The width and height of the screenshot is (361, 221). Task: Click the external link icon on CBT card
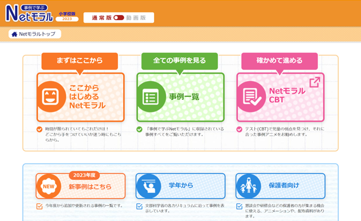point(315,82)
